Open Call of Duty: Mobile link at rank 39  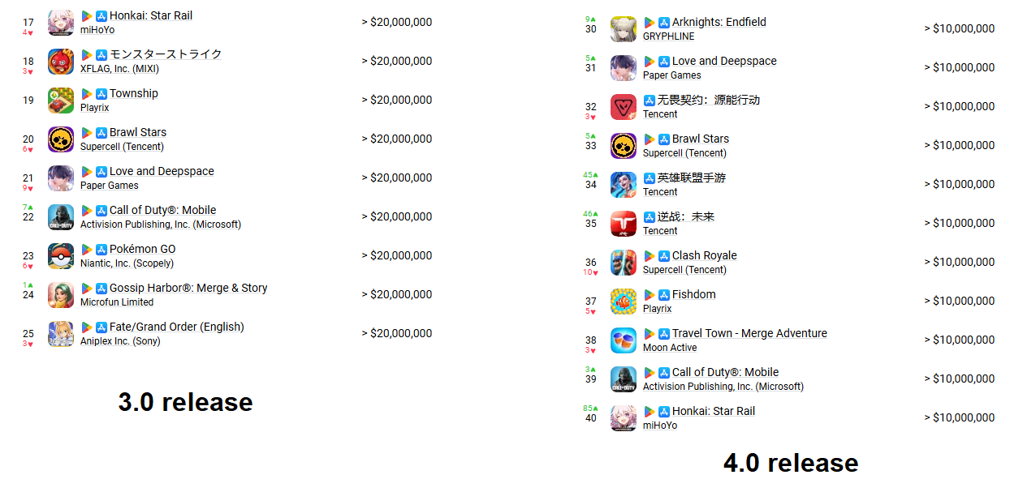tap(725, 373)
